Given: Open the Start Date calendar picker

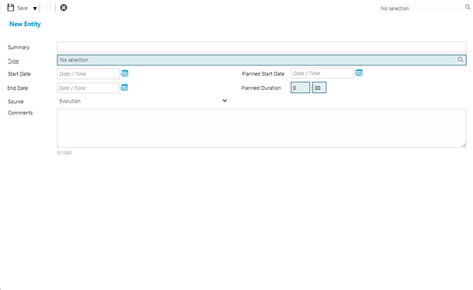Looking at the screenshot, I should [125, 73].
